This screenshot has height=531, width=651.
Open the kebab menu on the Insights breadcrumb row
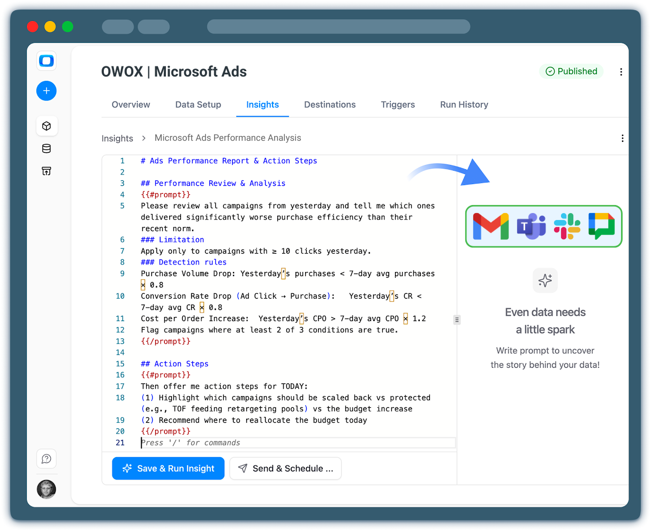[622, 138]
